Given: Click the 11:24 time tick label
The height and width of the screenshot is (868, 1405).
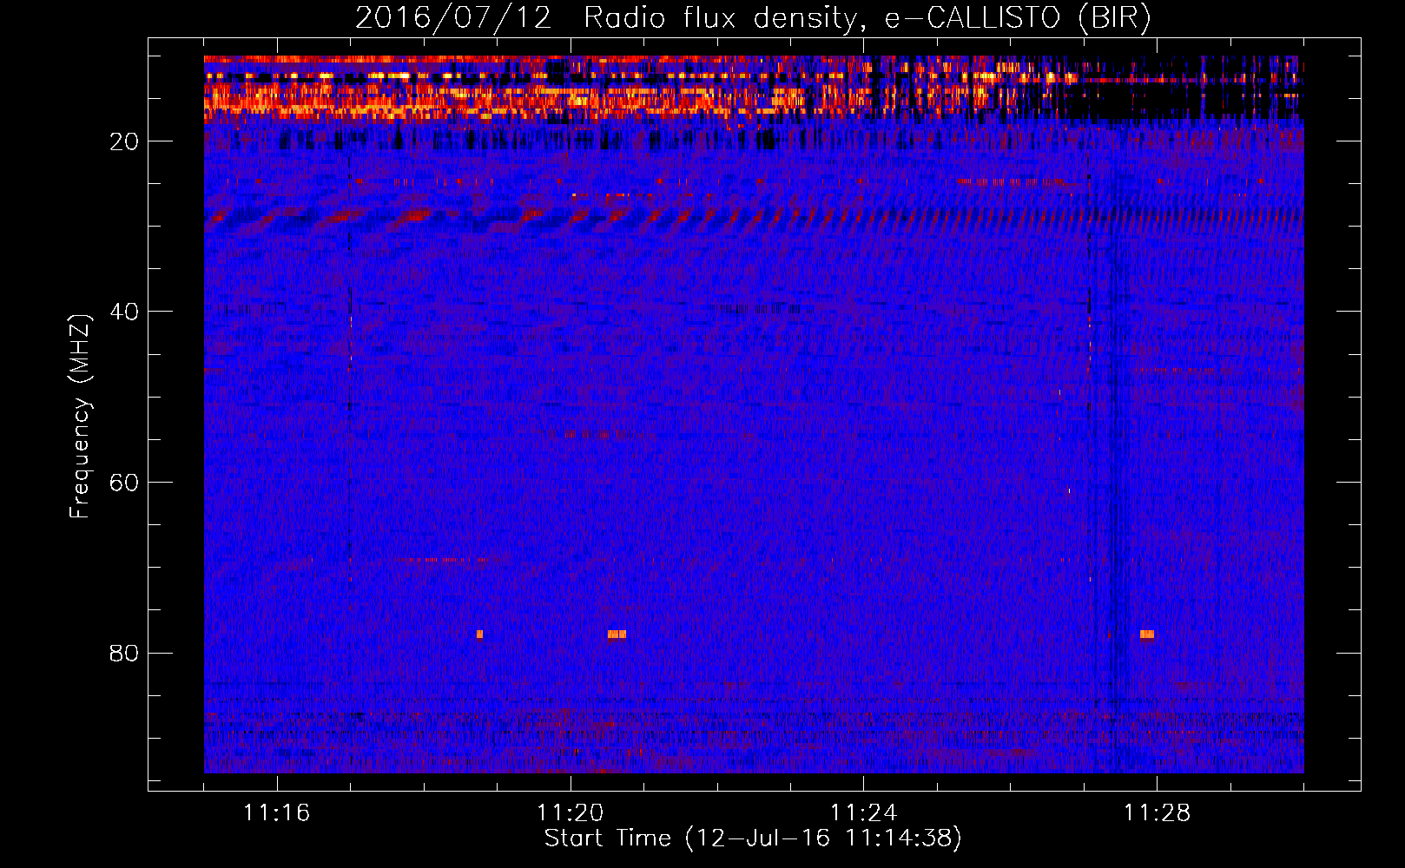Looking at the screenshot, I should pyautogui.click(x=864, y=813).
